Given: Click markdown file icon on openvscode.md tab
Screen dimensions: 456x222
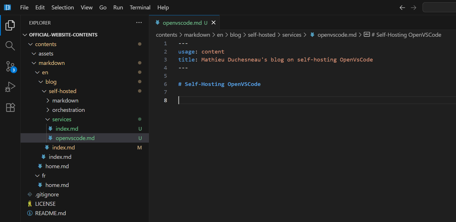Looking at the screenshot, I should coord(157,22).
